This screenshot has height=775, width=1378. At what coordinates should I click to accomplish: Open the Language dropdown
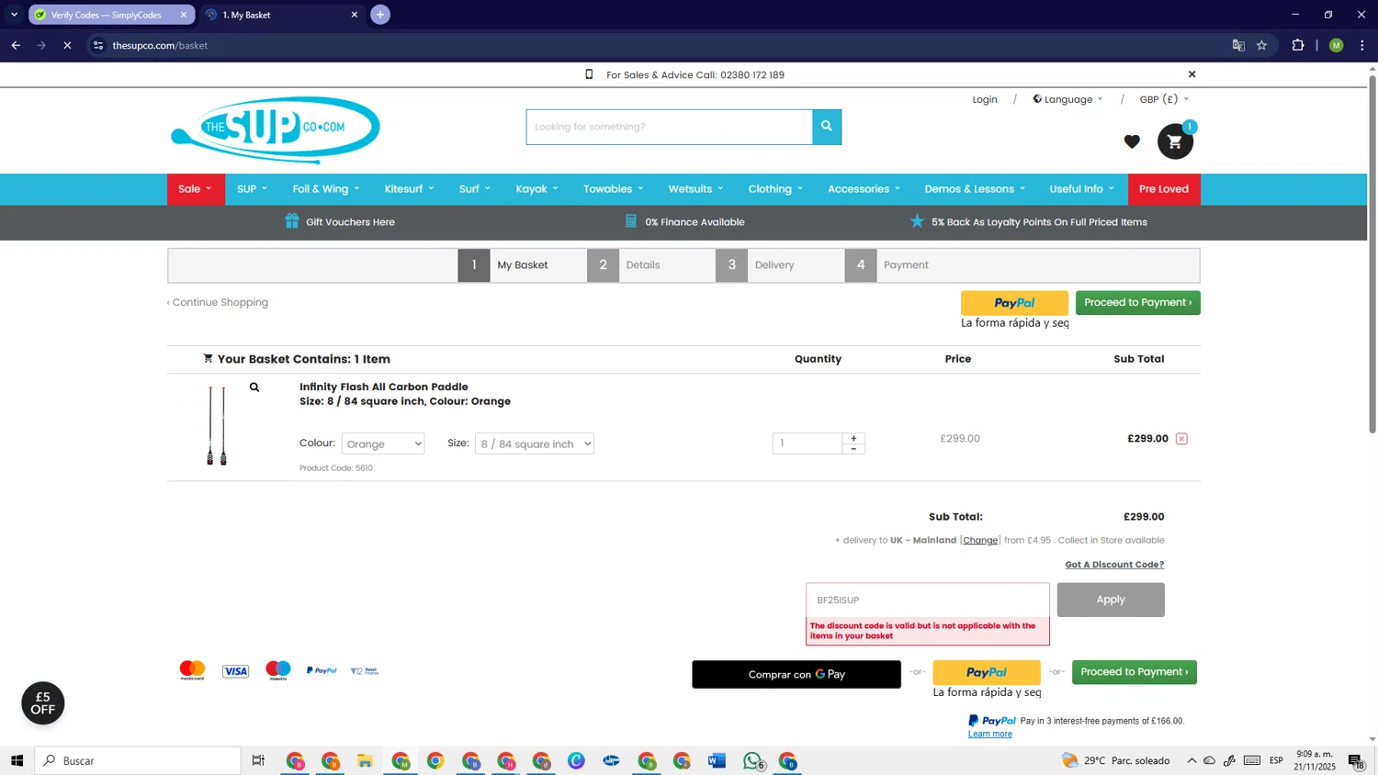coord(1067,99)
